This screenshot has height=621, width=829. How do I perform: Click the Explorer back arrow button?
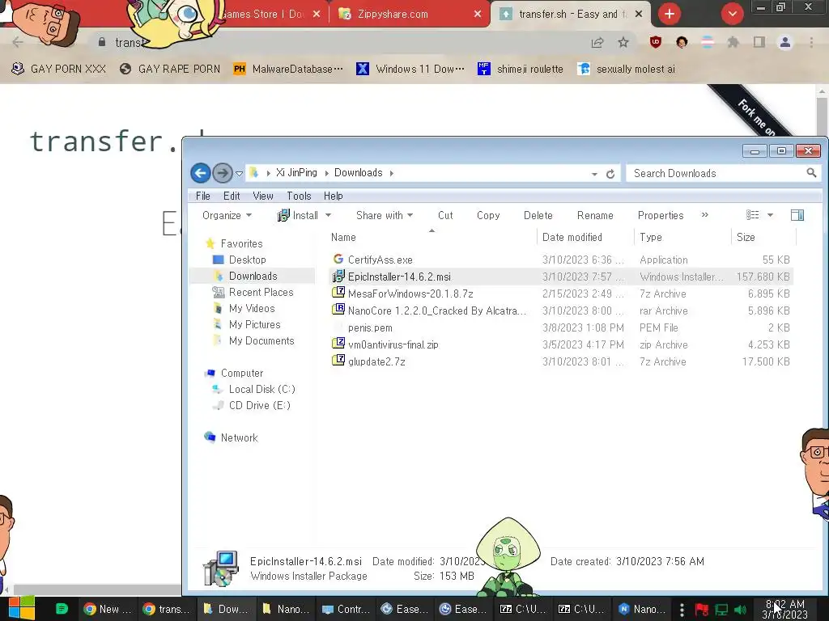(x=201, y=173)
